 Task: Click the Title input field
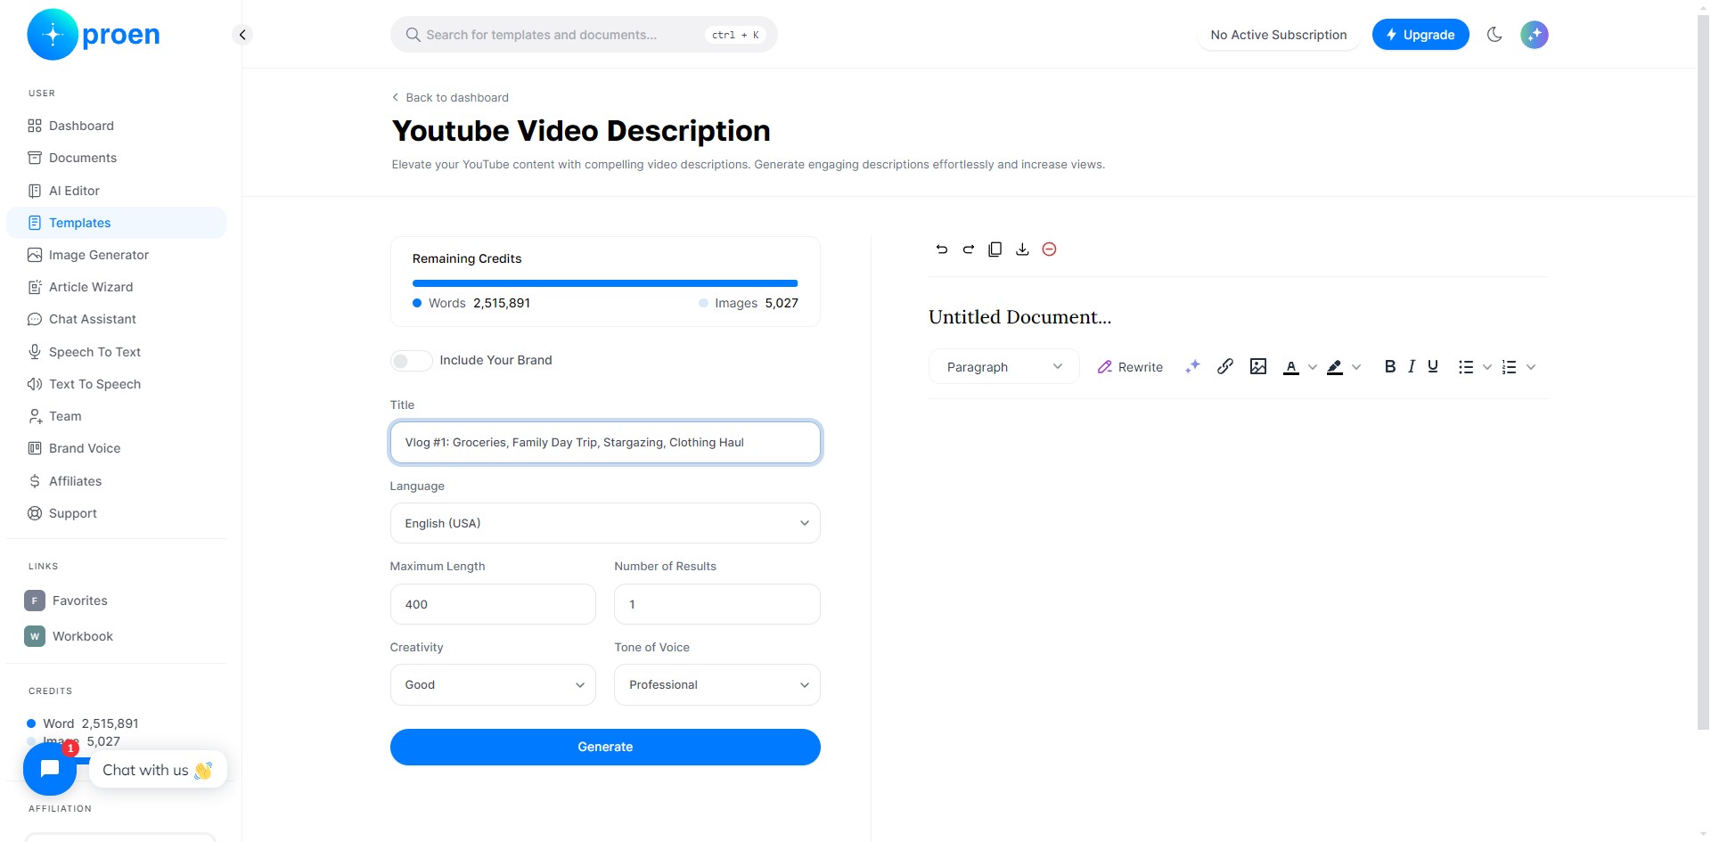click(605, 442)
